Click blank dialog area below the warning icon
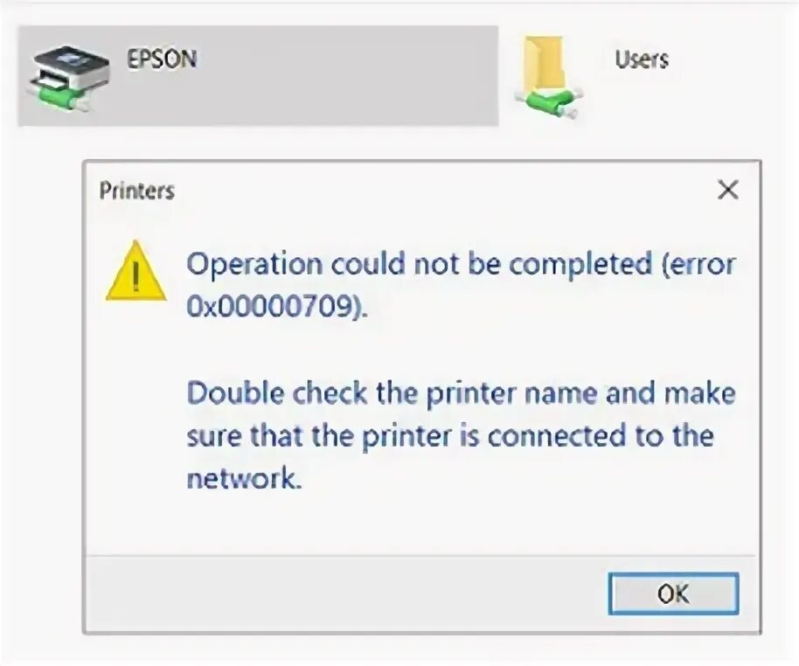The image size is (799, 666). click(135, 420)
